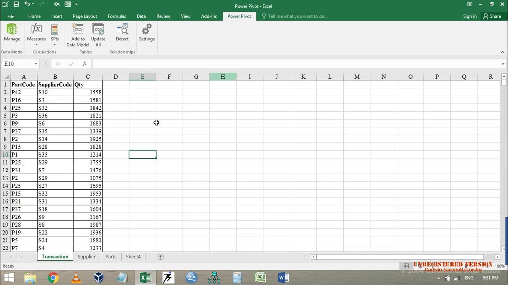This screenshot has height=285, width=508.
Task: Open the Sheet4 tab
Action: [x=133, y=256]
